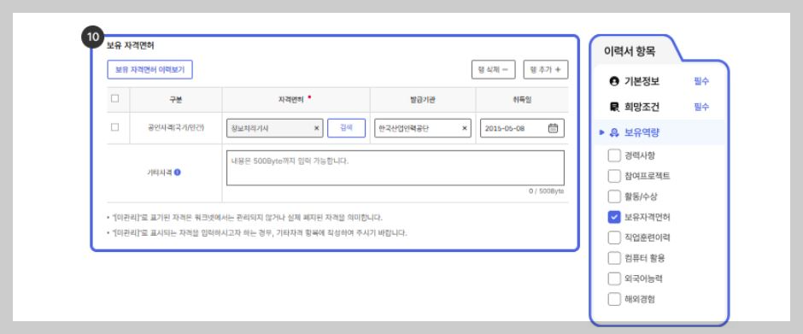This screenshot has width=803, height=334.
Task: Check the 참여프로젝트 checkbox
Action: point(614,176)
